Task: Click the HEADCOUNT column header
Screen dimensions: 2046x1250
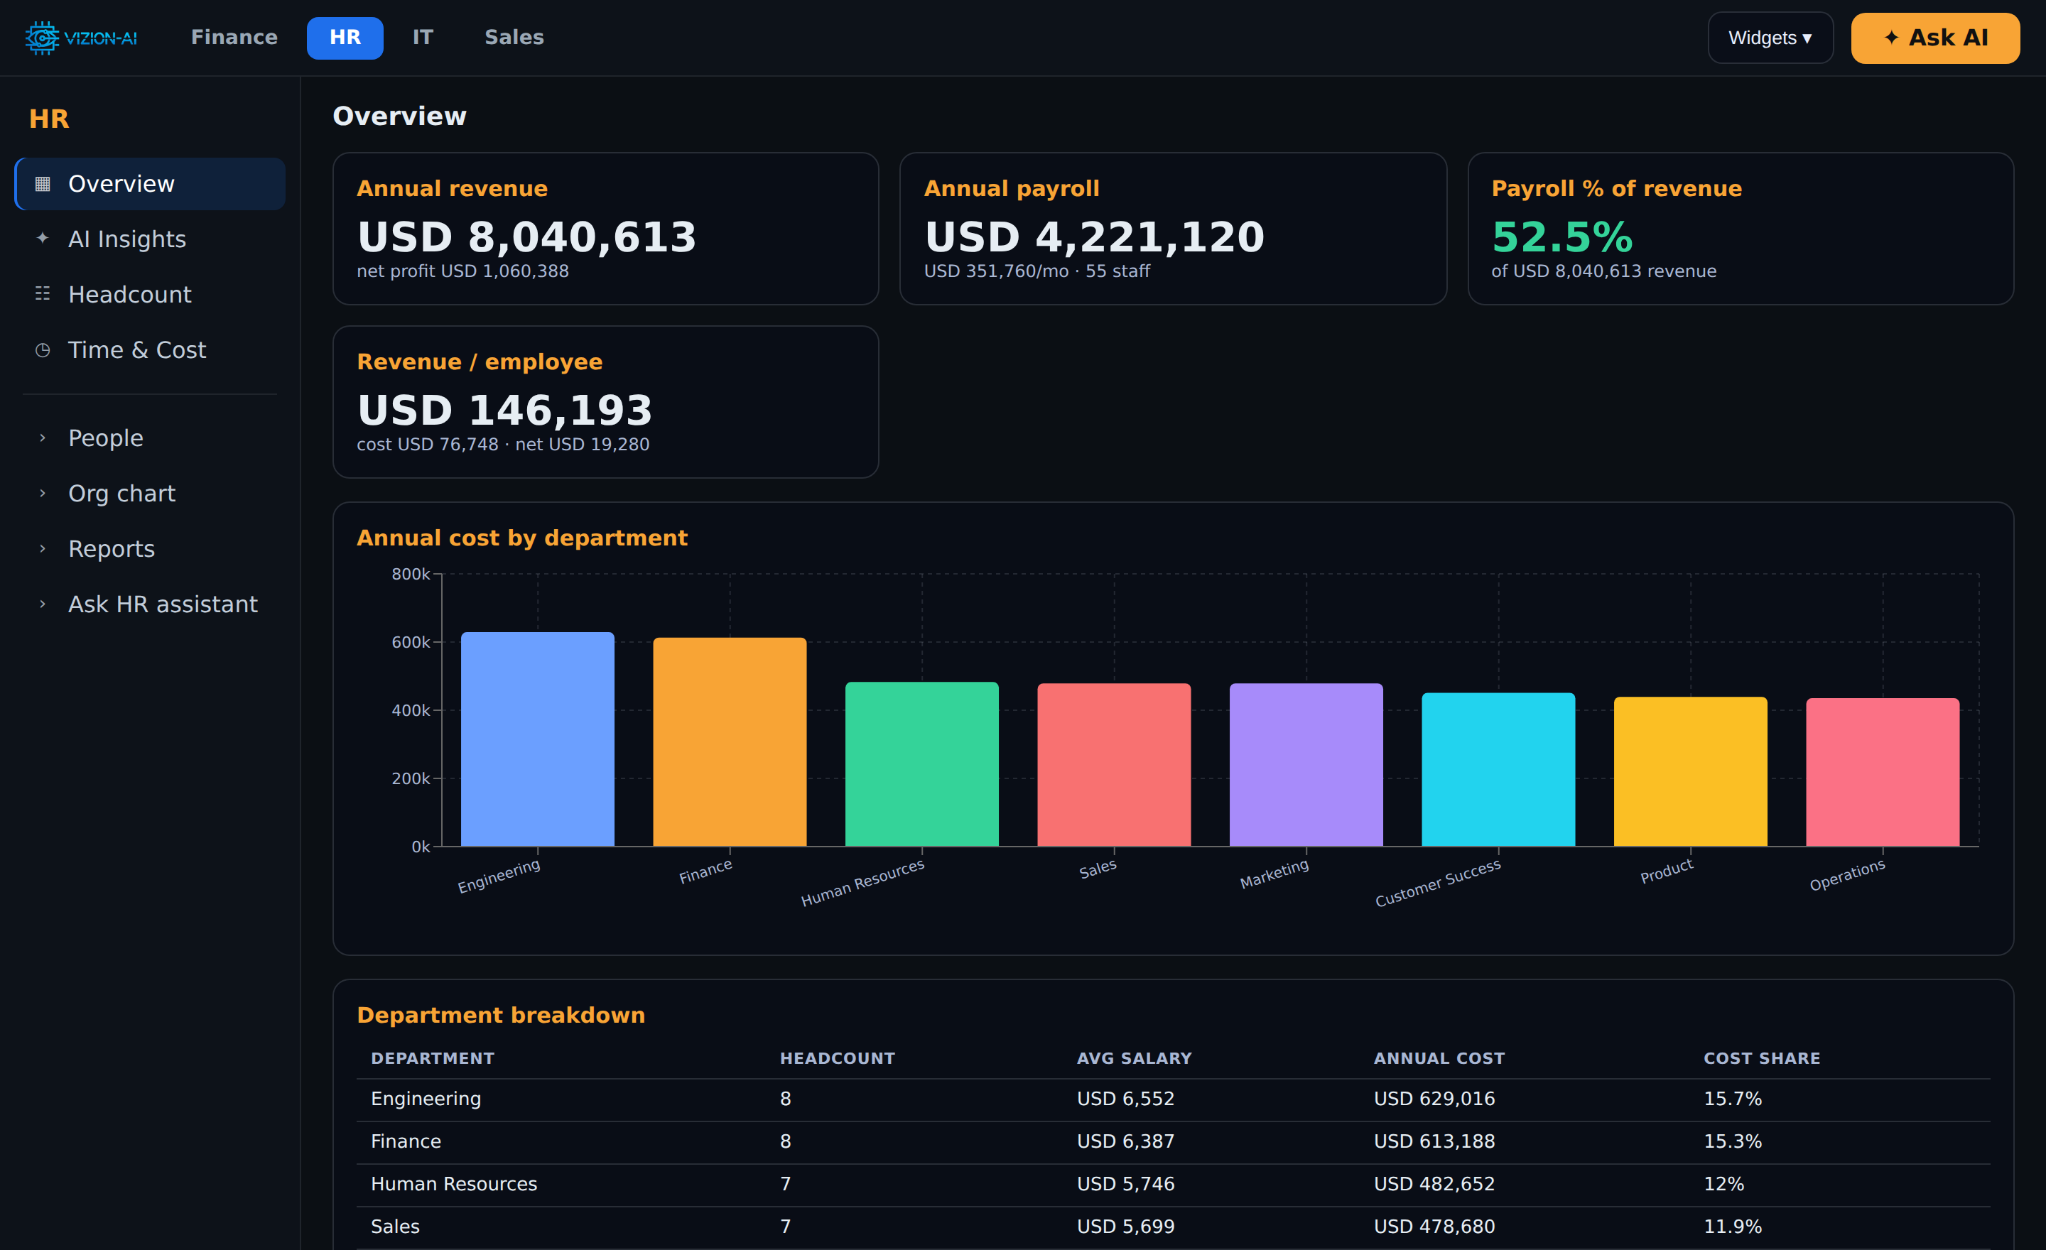Action: pyautogui.click(x=837, y=1058)
